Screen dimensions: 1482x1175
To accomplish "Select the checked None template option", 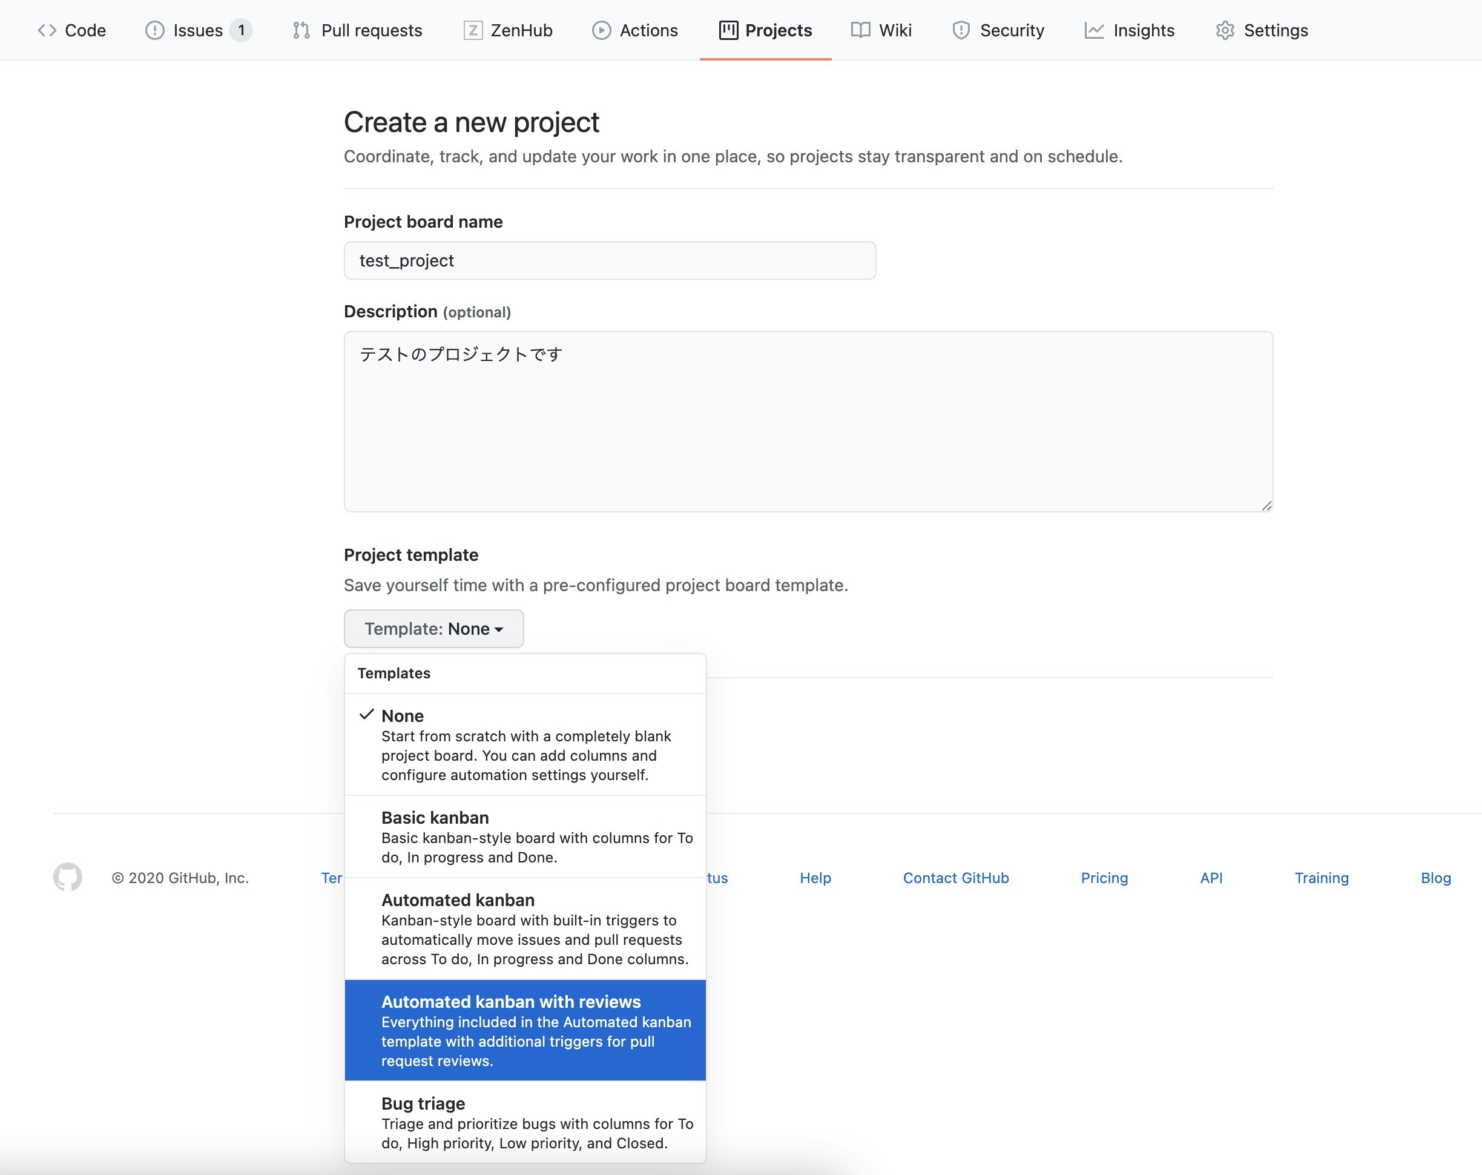I will [525, 744].
